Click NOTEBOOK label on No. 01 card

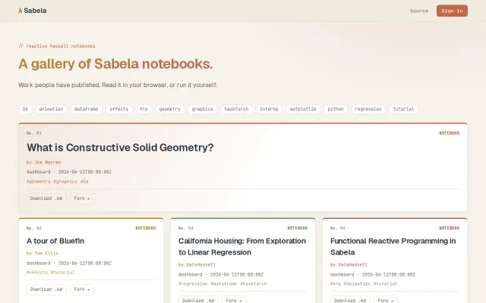coord(449,133)
